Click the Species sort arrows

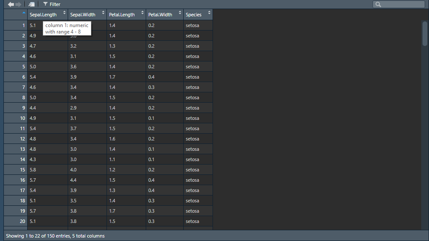pyautogui.click(x=209, y=13)
